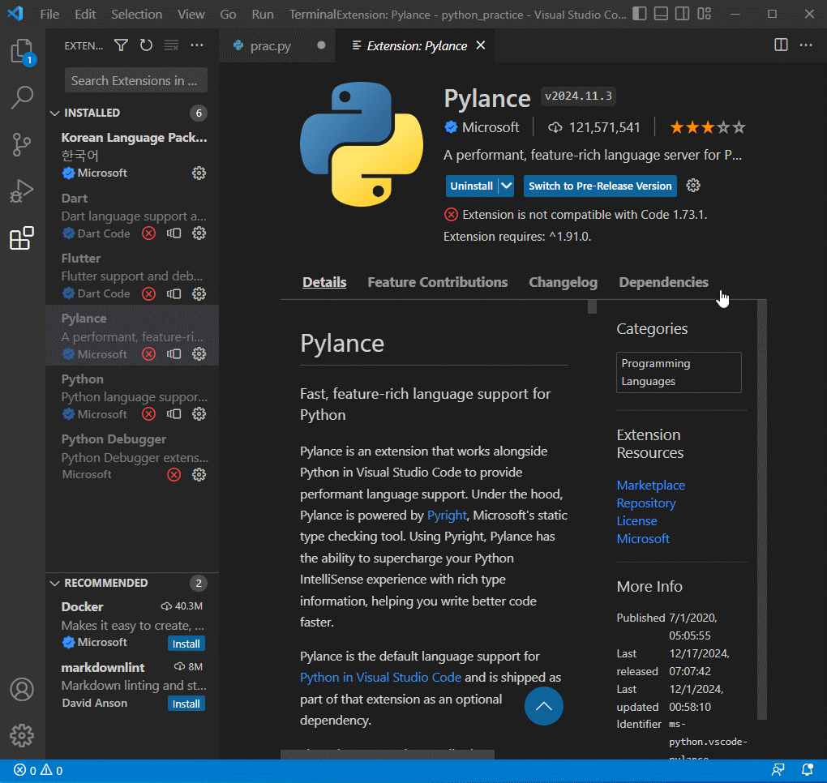Open the File menu
The image size is (827, 783).
tap(49, 15)
